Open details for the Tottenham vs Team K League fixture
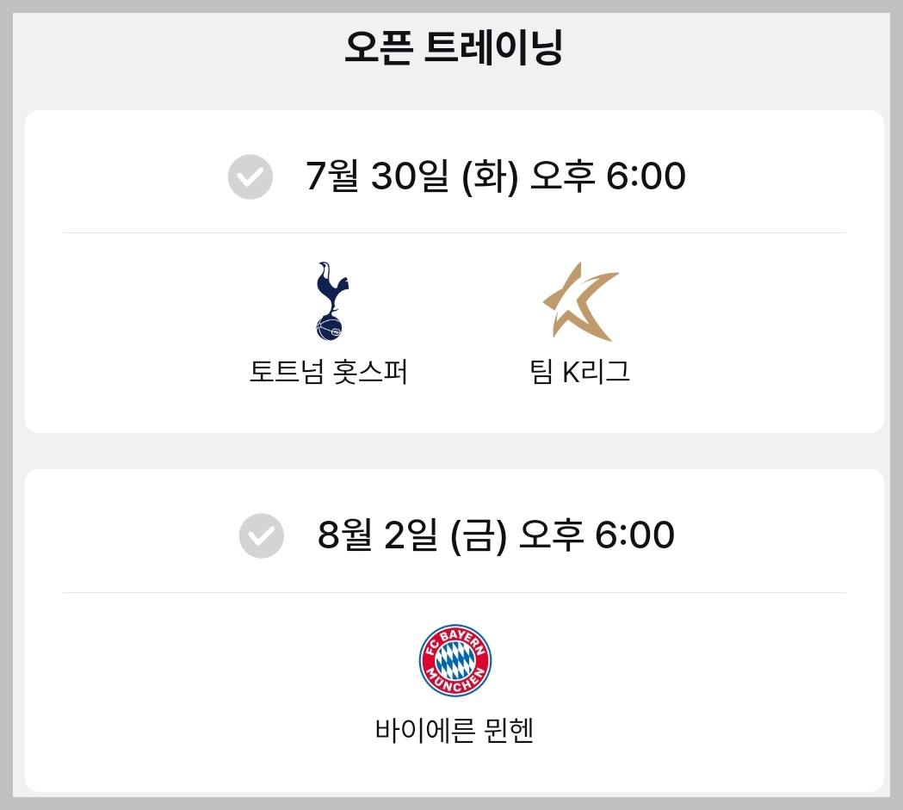Viewport: 903px width, 810px height. (455, 267)
